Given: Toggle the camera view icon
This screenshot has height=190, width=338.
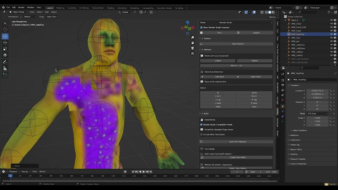Looking at the screenshot, I should click(193, 48).
